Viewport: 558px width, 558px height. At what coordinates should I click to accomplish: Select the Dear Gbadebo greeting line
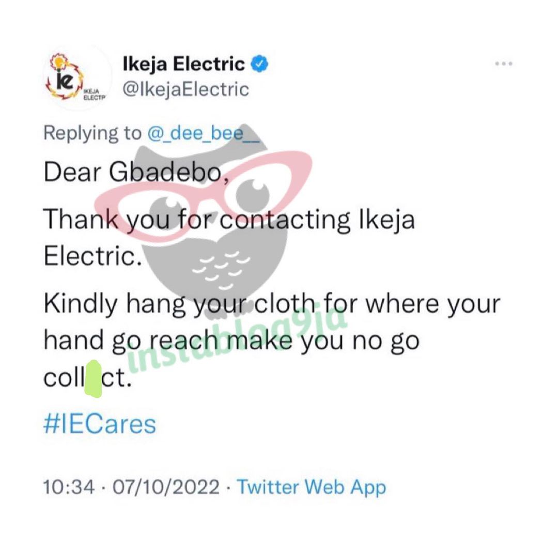136,173
